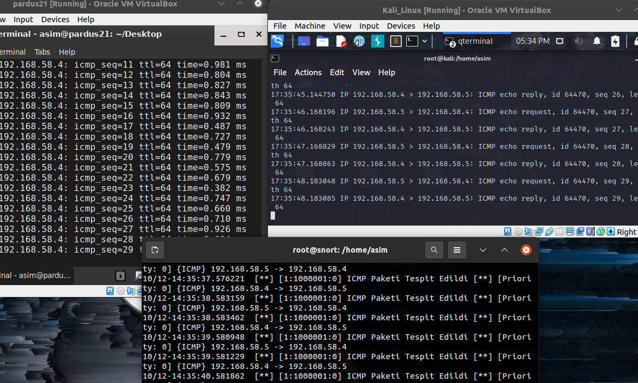Screen dimensions: 638x383
Task: Open the orange S Sublime icon in Kali panel
Action: point(396,41)
